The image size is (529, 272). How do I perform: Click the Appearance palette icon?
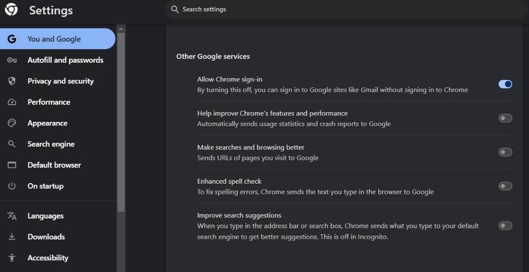click(12, 123)
